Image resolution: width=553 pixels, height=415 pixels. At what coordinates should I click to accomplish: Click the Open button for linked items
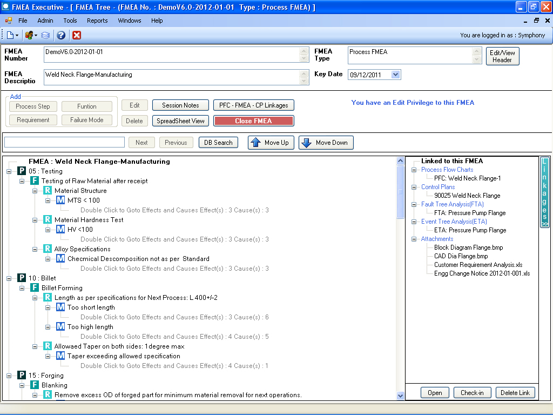pos(435,393)
